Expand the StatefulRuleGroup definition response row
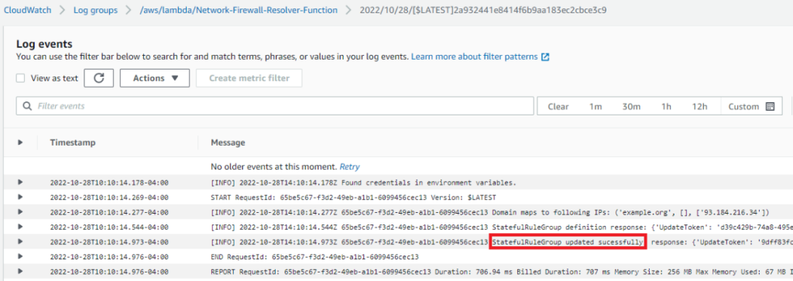 (x=20, y=227)
